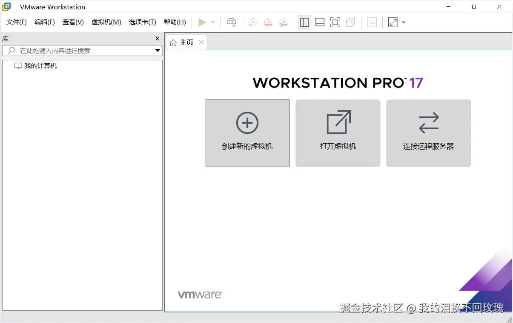Click the take snapshot clock icon
This screenshot has height=323, width=513.
tap(252, 23)
